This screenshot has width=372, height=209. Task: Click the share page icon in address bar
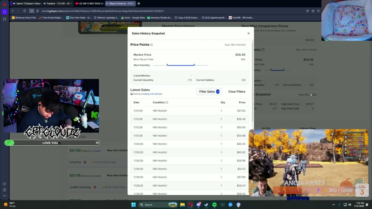307,11
